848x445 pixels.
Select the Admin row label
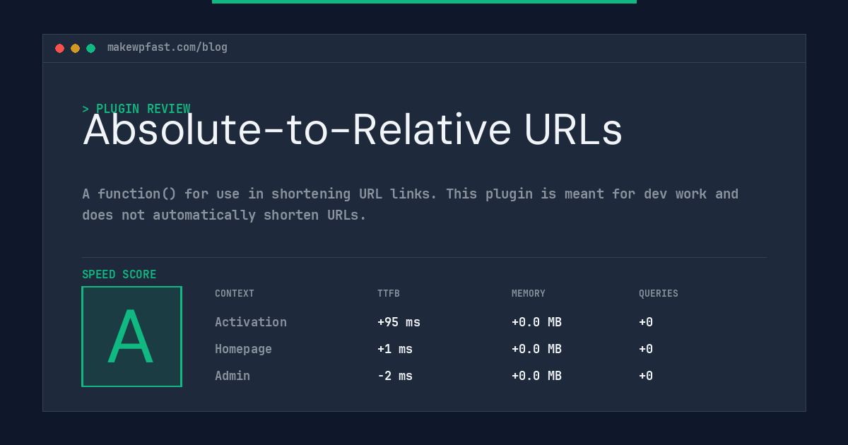coord(232,376)
